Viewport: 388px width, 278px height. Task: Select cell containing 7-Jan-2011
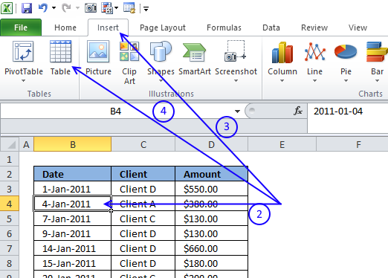(x=72, y=219)
